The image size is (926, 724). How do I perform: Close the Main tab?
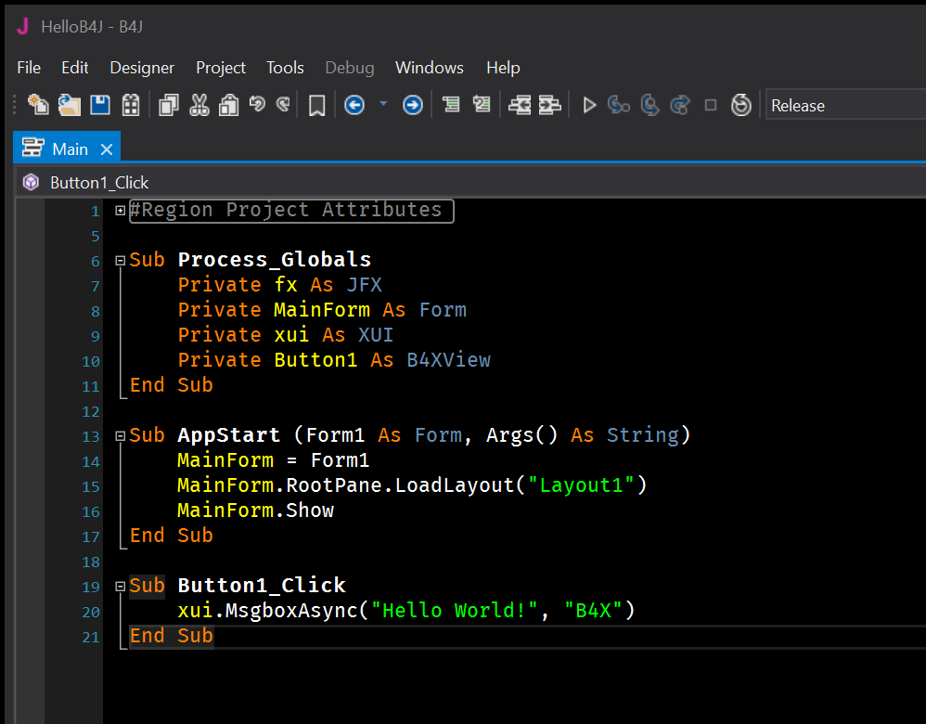[x=107, y=149]
